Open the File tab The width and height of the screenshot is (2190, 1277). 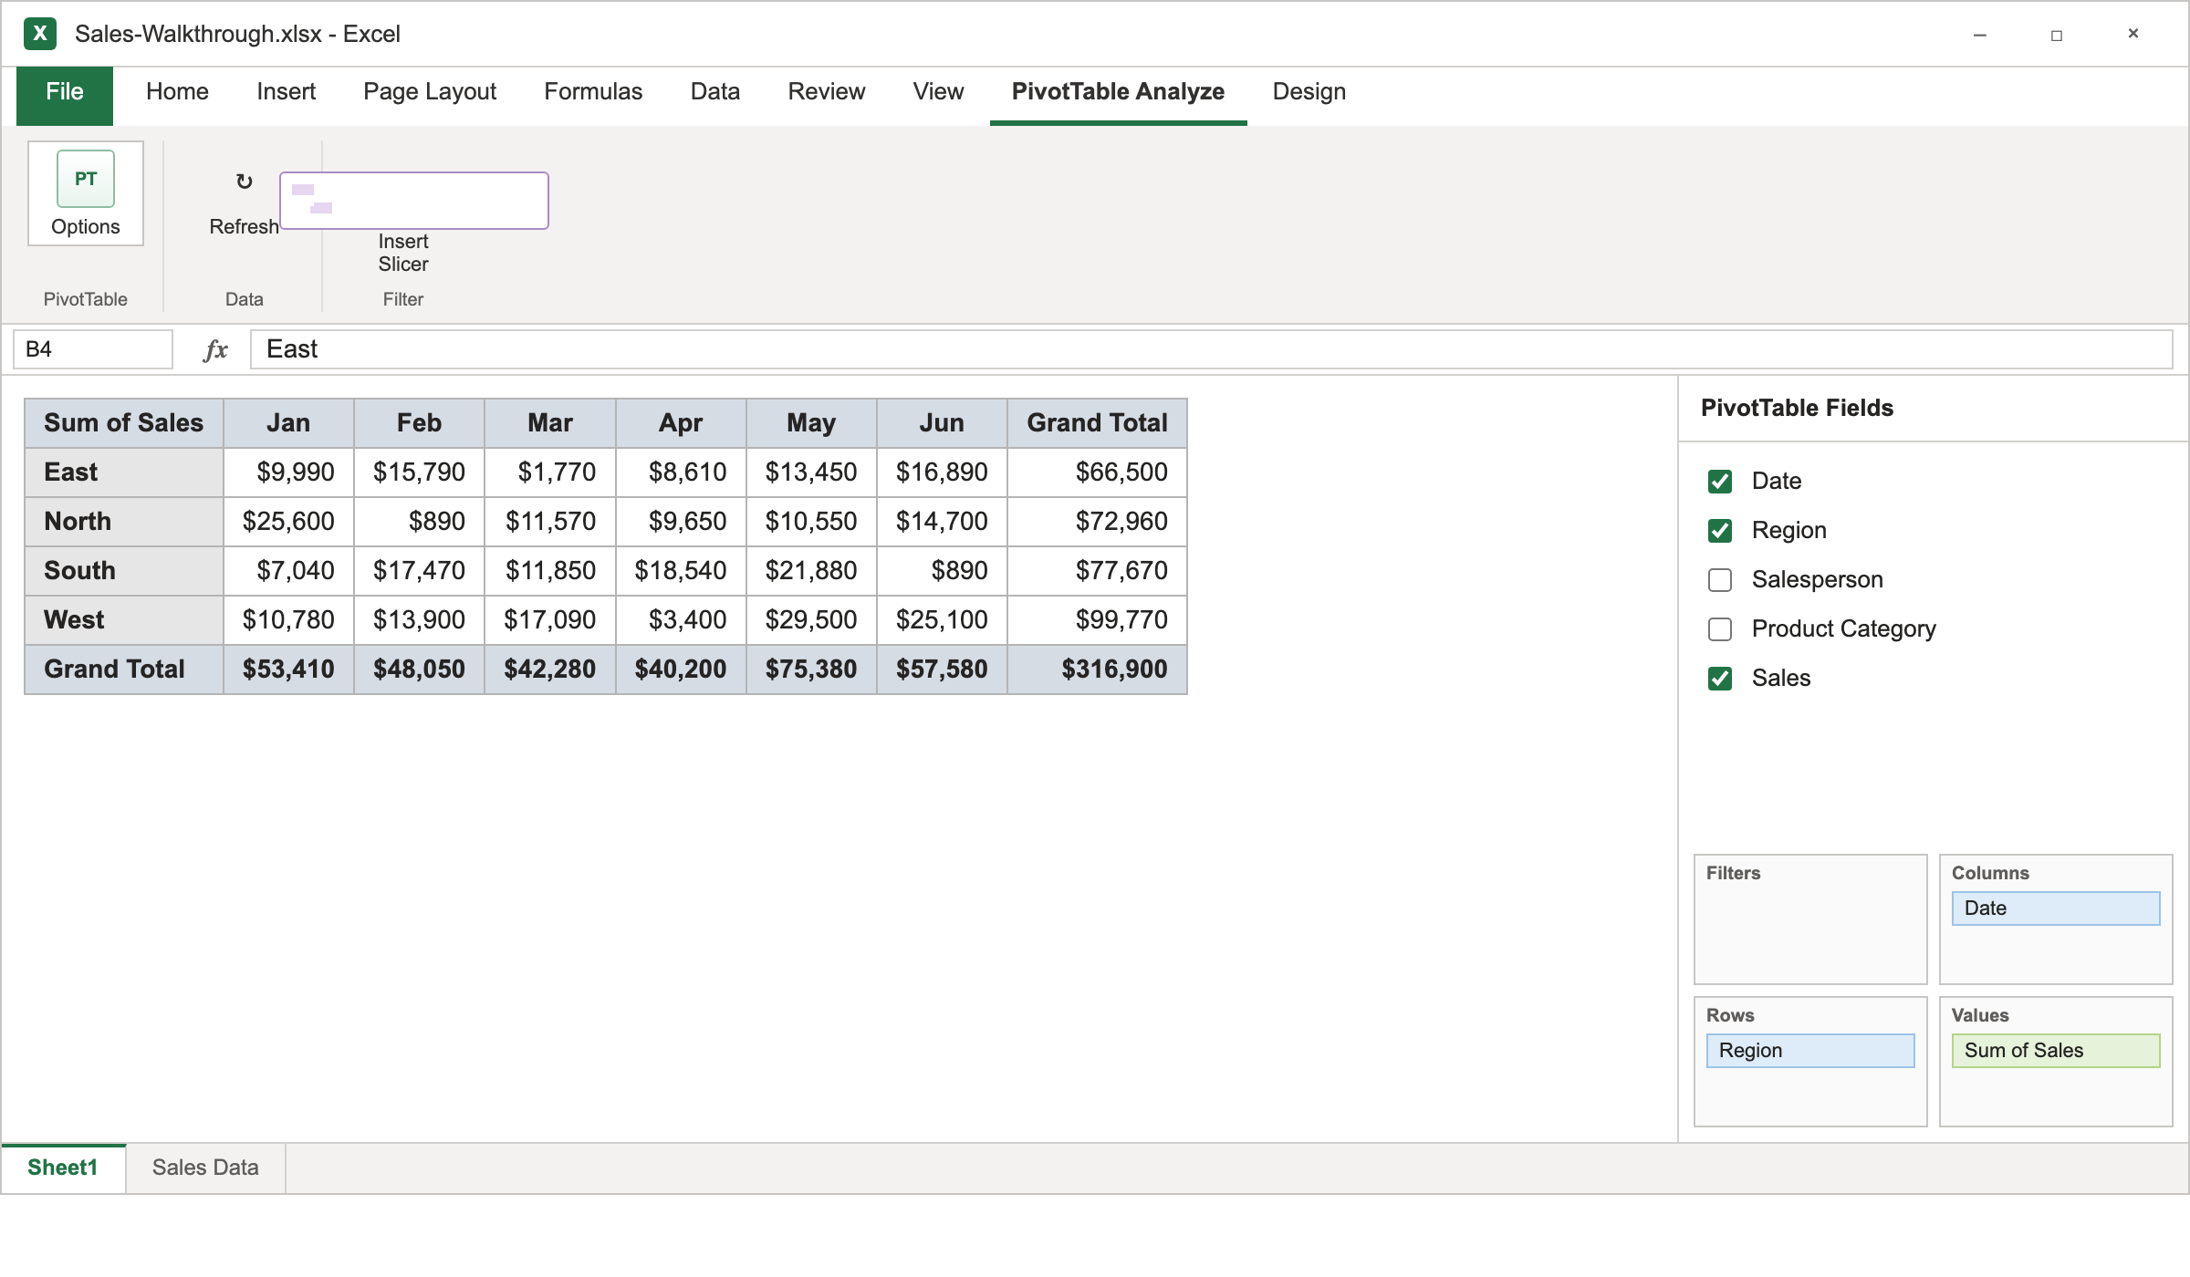tap(65, 95)
